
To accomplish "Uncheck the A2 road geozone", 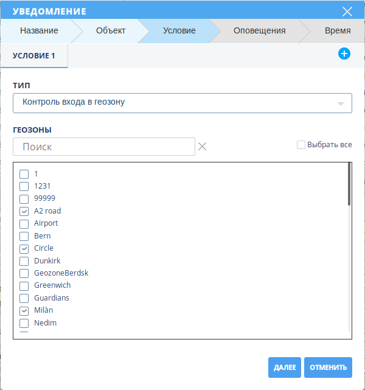I will [x=24, y=211].
